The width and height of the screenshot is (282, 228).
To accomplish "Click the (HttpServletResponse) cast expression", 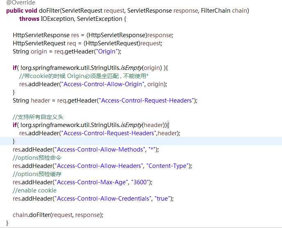I will (x=117, y=35).
